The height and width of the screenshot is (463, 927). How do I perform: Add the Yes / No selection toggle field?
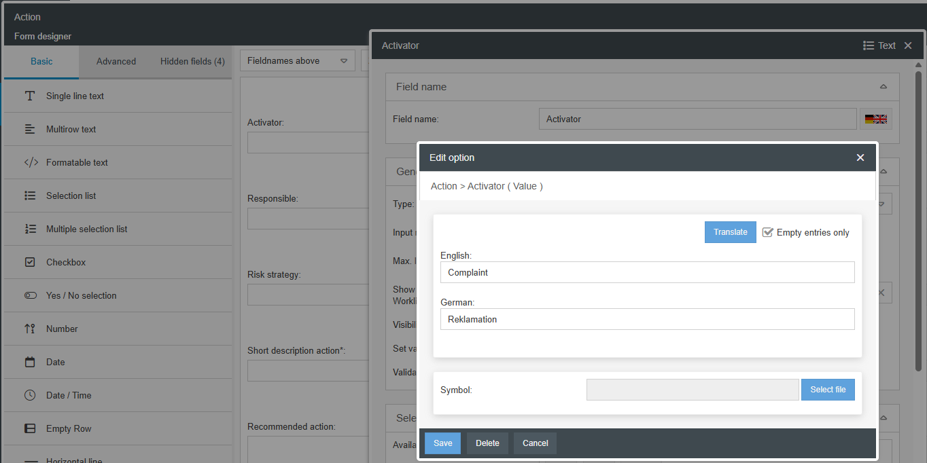(x=81, y=295)
